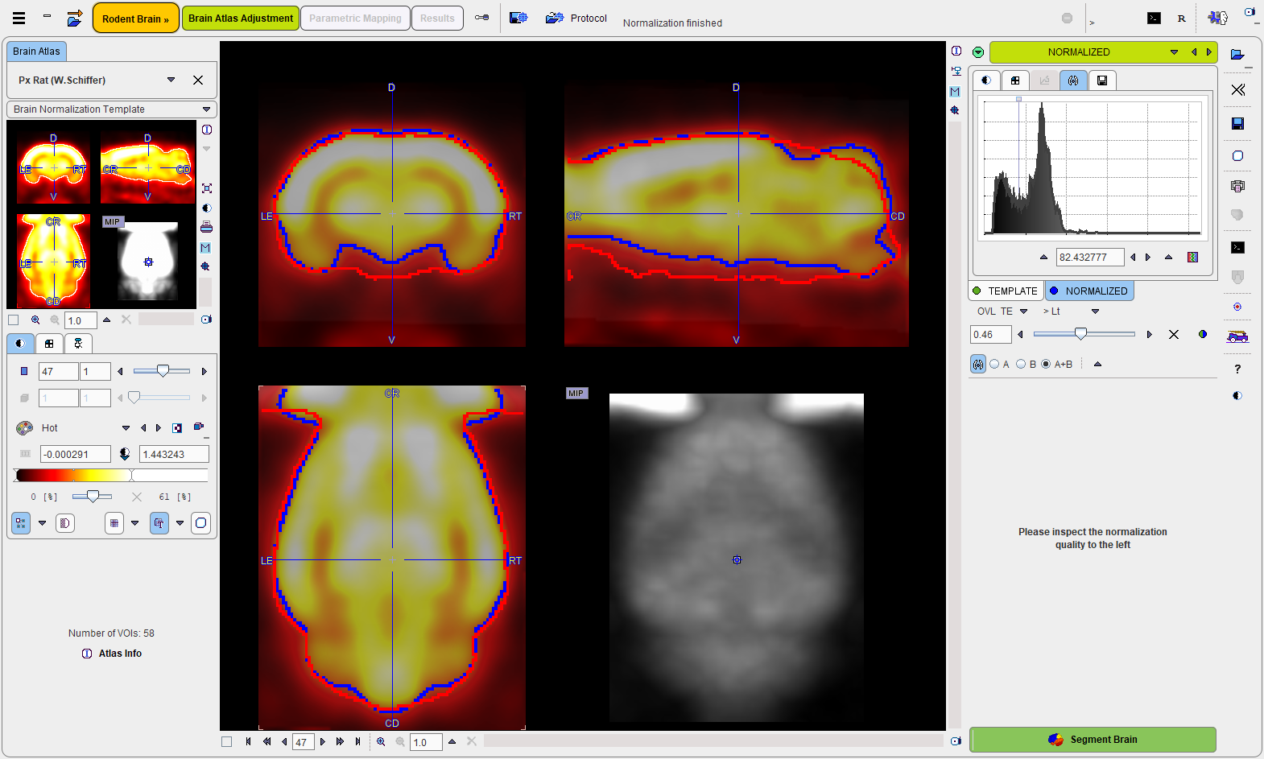Click the green/blue fusion balance icon
Viewport: 1264px width, 759px height.
click(x=1203, y=334)
